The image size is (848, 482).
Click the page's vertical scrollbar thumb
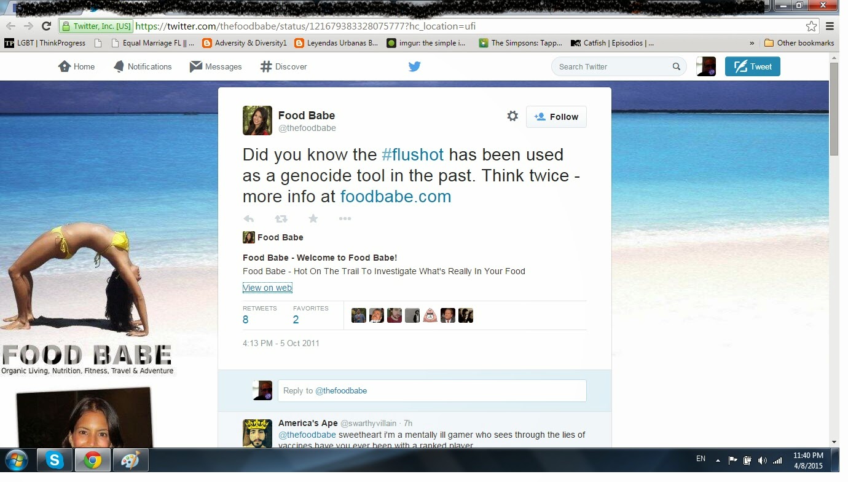834,109
